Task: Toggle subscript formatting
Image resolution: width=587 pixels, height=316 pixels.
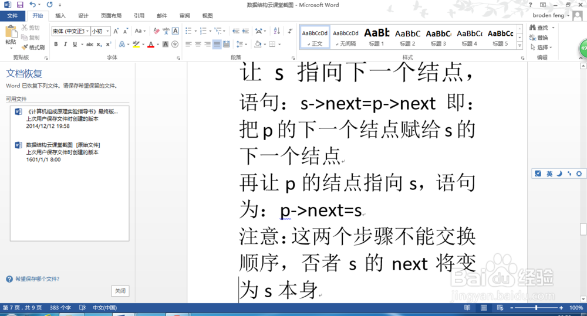Action: pyautogui.click(x=99, y=44)
